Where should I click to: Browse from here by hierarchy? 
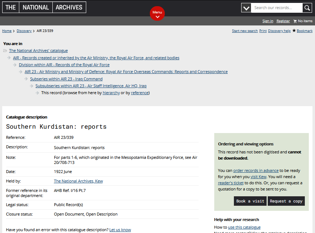111,93
